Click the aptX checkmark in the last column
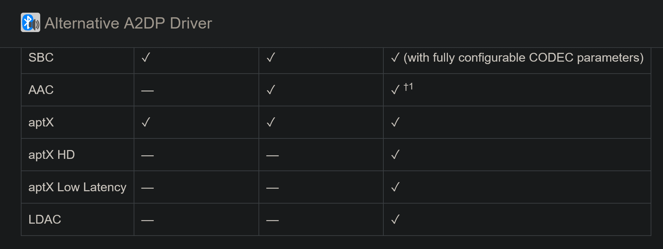 point(395,122)
